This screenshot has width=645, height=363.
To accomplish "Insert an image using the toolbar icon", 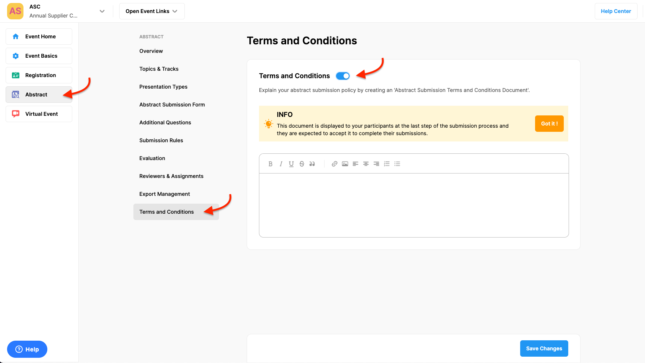I will coord(345,164).
